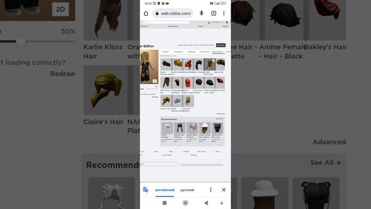Equip the Blonde Spiked hair item

pos(177,64)
